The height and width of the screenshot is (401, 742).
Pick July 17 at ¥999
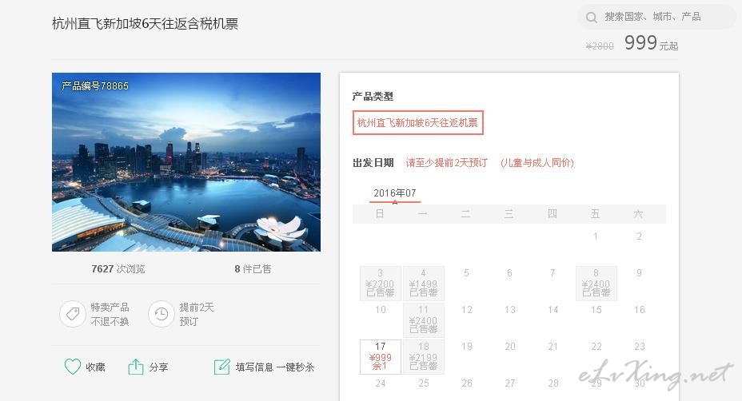point(381,356)
